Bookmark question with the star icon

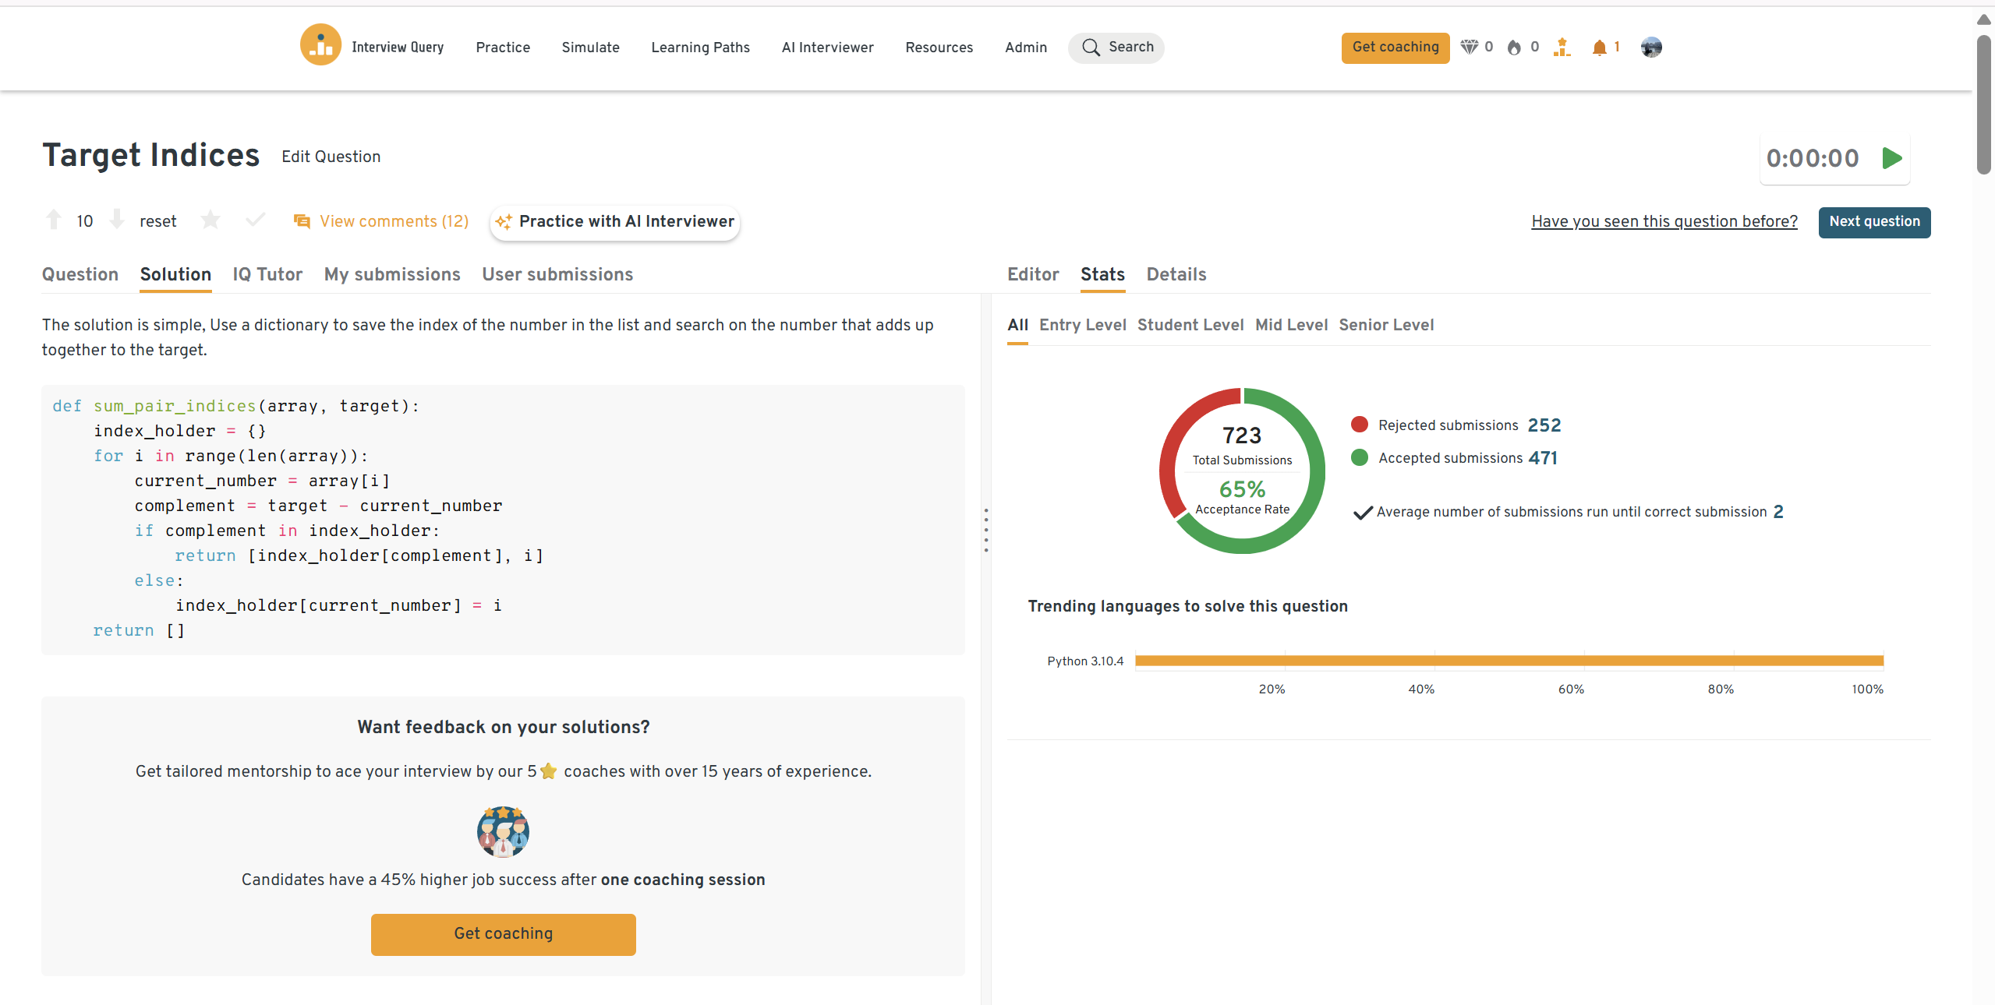click(x=210, y=220)
